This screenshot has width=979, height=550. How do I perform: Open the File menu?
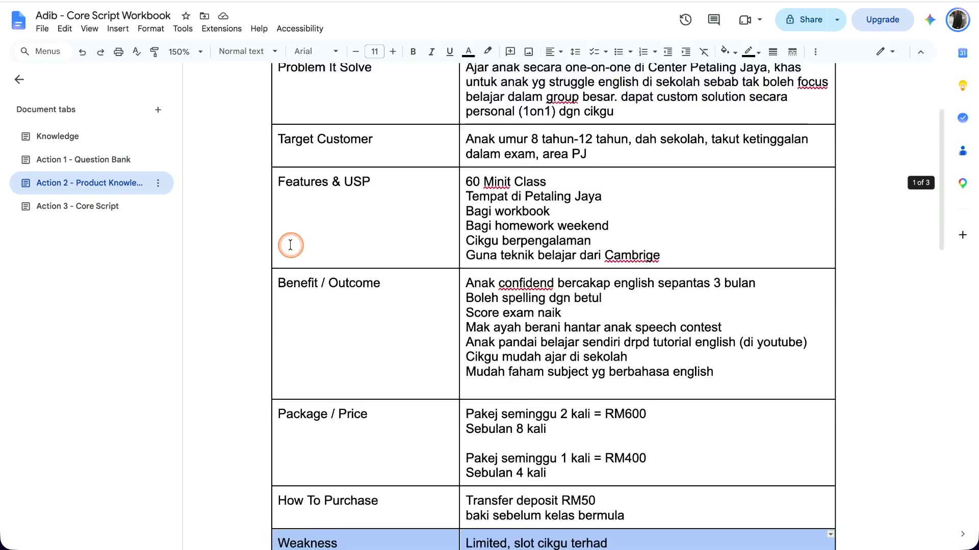[x=42, y=29]
